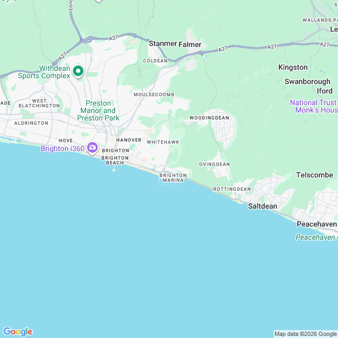Select the Iford village label
Viewport: 338px width, 338px height.
coord(325,91)
